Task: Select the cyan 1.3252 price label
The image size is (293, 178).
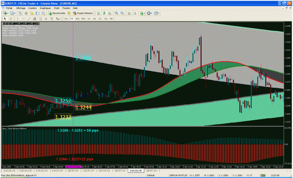Action: click(63, 101)
